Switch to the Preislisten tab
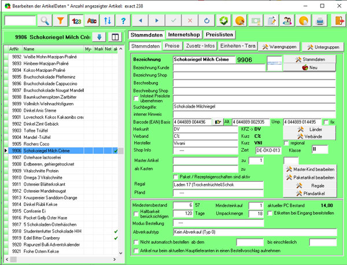This screenshot has height=265, width=347. tap(219, 35)
